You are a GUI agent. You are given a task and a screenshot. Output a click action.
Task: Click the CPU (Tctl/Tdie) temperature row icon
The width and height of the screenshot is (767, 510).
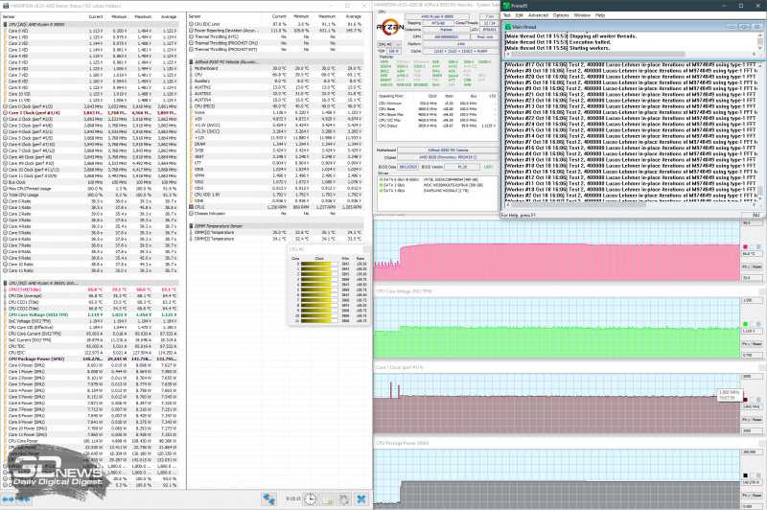point(6,290)
